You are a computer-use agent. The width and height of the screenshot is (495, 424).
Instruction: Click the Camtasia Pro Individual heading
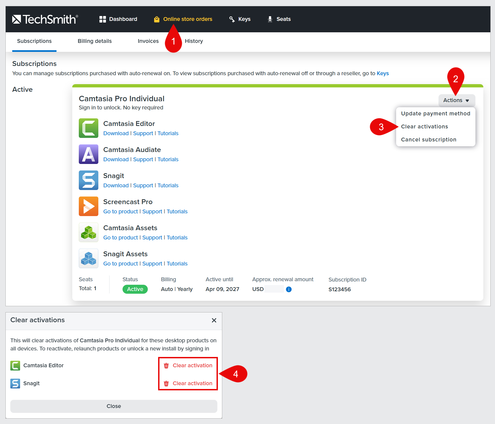tap(121, 99)
